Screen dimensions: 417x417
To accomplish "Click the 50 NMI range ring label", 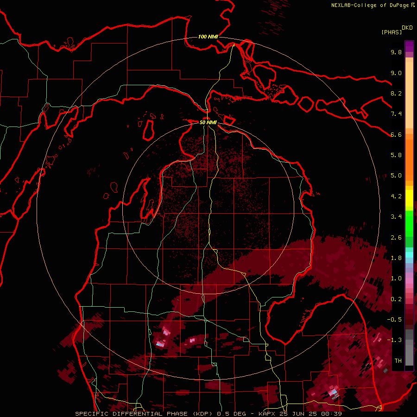I will (208, 122).
